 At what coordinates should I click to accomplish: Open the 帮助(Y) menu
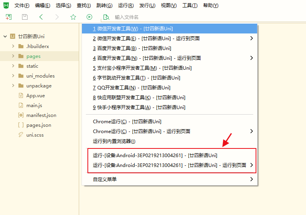(x=211, y=6)
